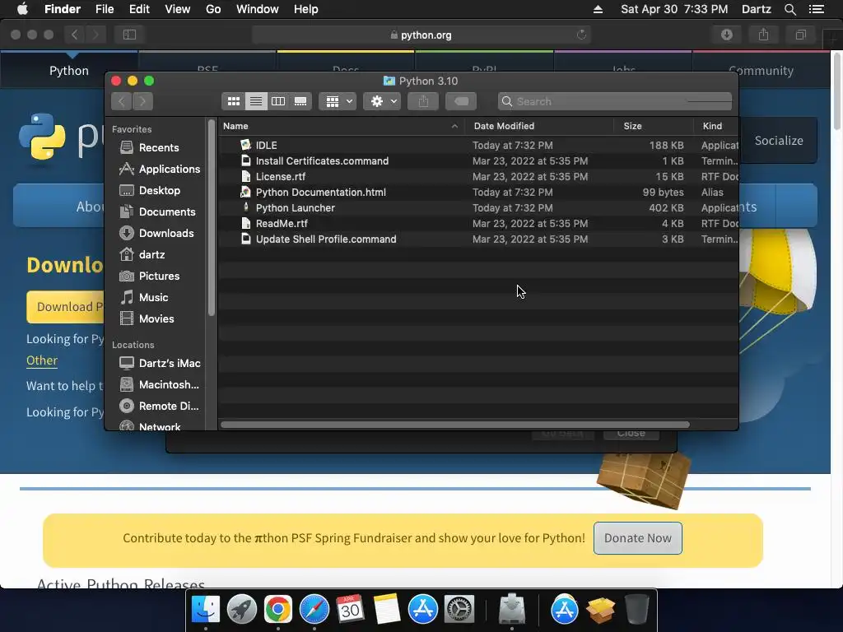Sort files by Size column
843x632 pixels.
(x=653, y=126)
